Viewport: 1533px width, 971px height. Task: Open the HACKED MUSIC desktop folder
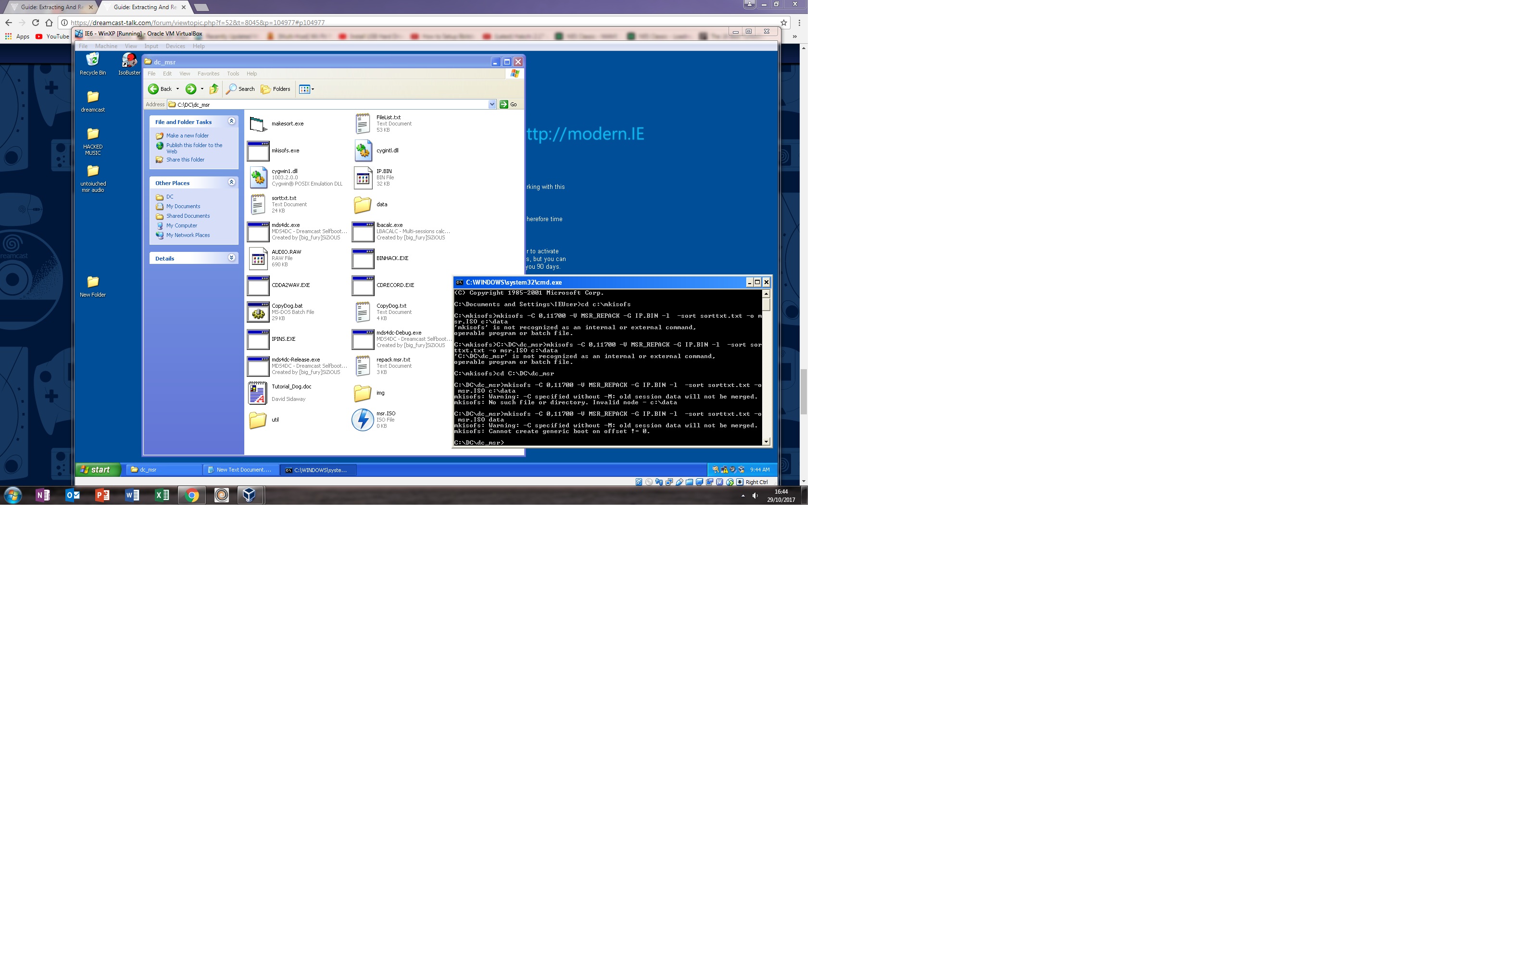pos(93,140)
